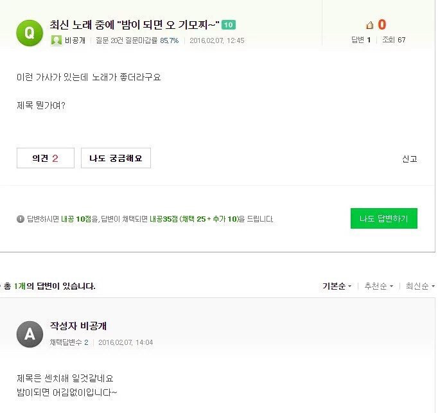438x413 pixels.
Task: Open the question title about 밤이 되면 오 기모찌
Action: click(135, 25)
